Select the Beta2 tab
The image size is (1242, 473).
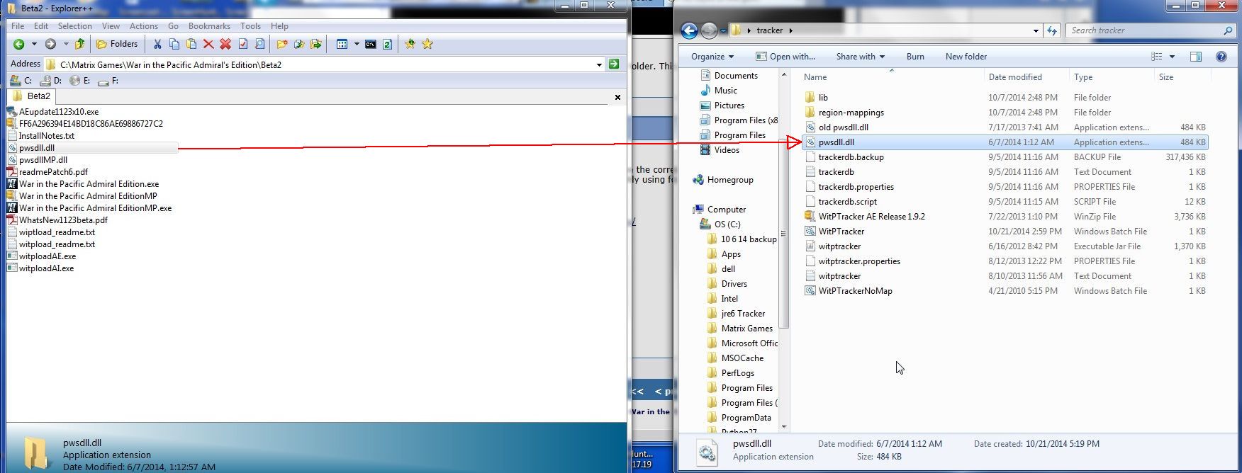pos(32,96)
